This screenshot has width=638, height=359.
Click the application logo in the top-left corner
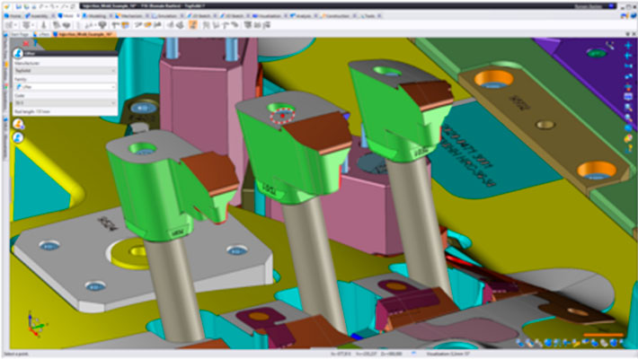[x=5, y=4]
